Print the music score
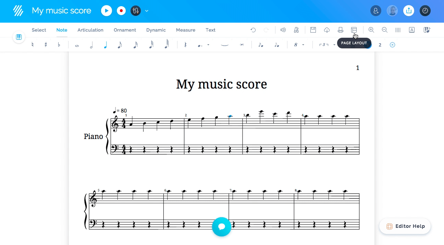The image size is (444, 245). pos(340,30)
